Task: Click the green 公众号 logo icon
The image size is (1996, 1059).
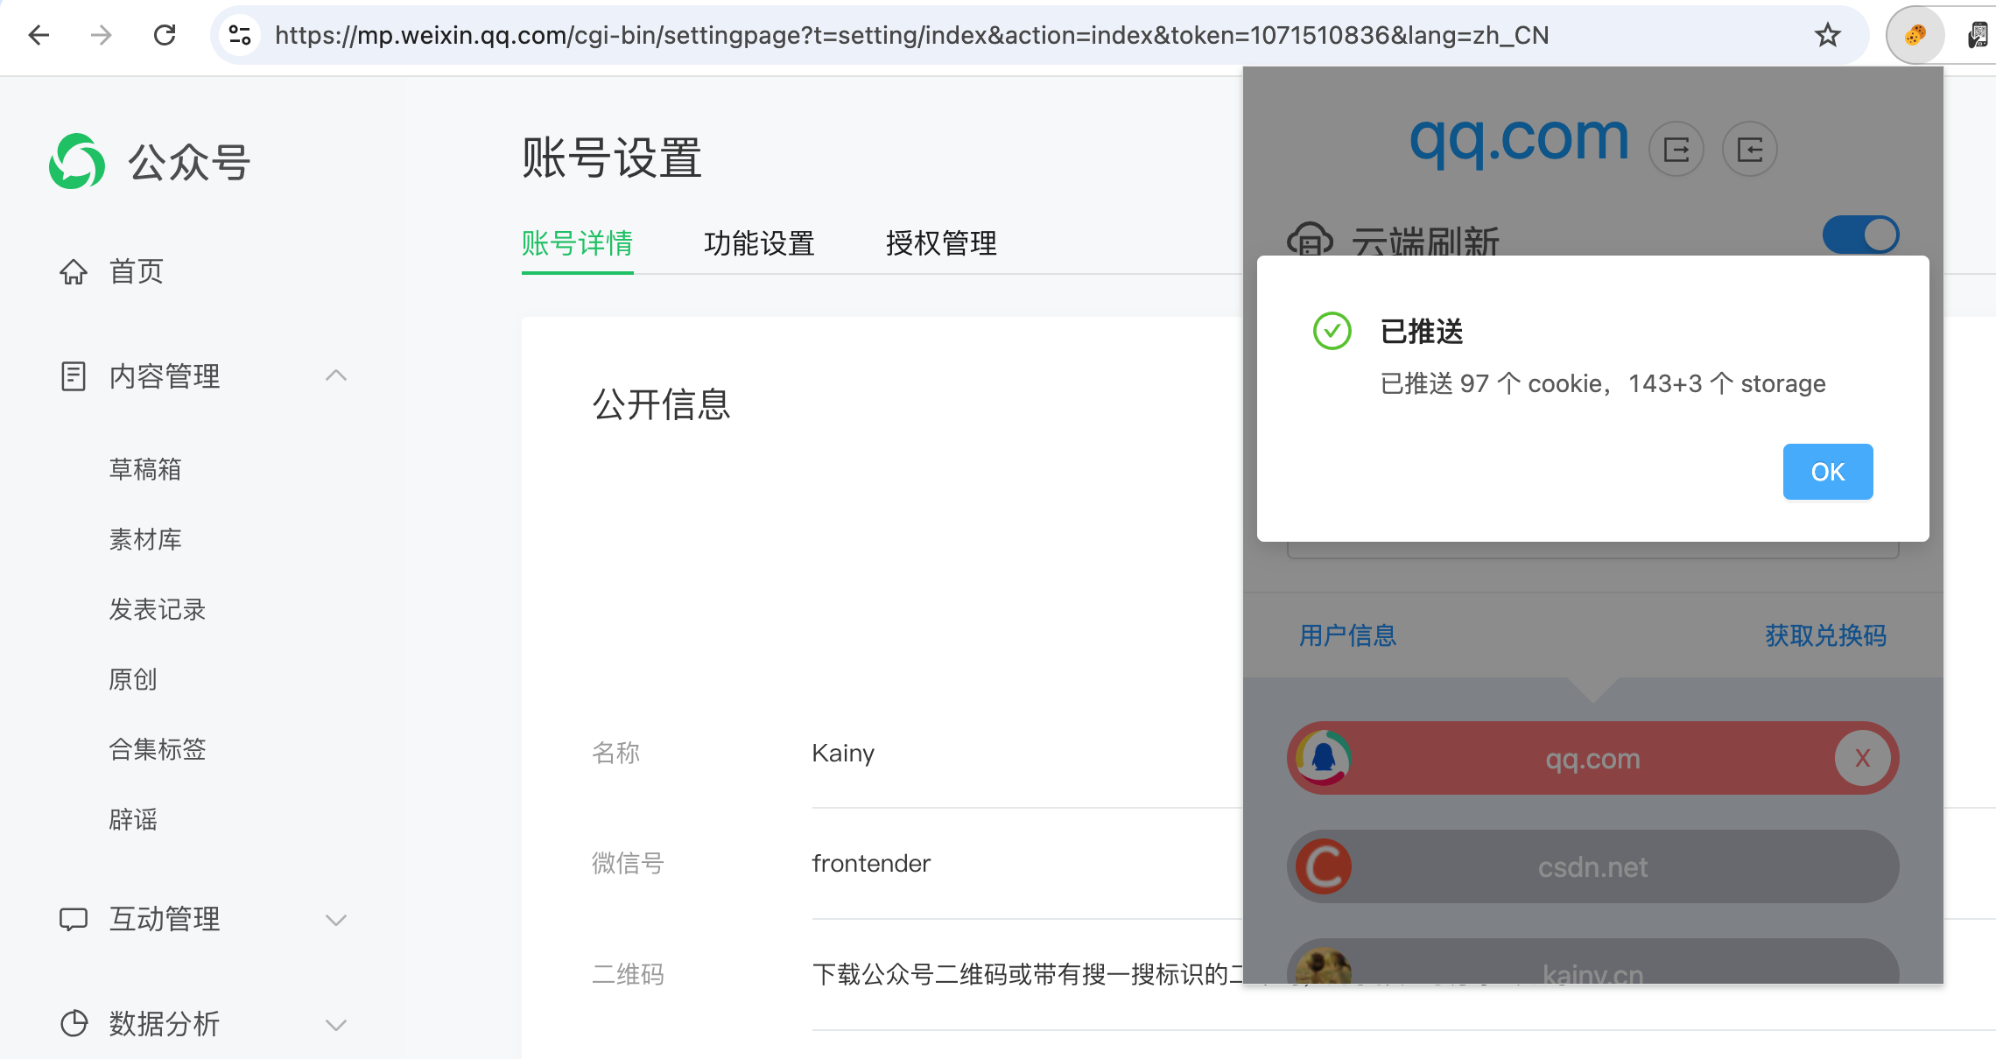Action: 77,161
